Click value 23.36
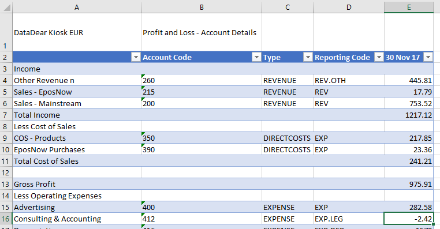This screenshot has width=440, height=229. pos(409,149)
